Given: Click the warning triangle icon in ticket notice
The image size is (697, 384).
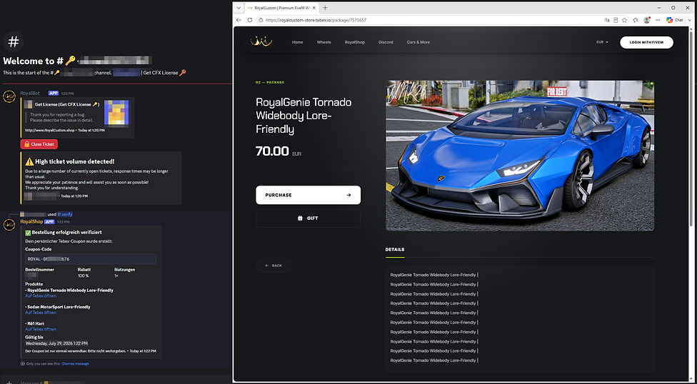Looking at the screenshot, I should click(30, 161).
